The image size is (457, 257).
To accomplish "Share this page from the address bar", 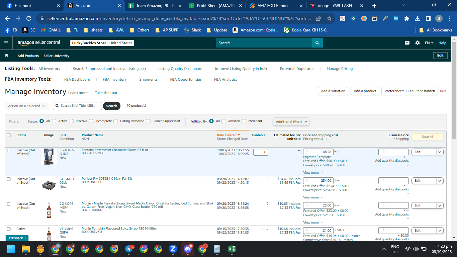I will coord(318,18).
